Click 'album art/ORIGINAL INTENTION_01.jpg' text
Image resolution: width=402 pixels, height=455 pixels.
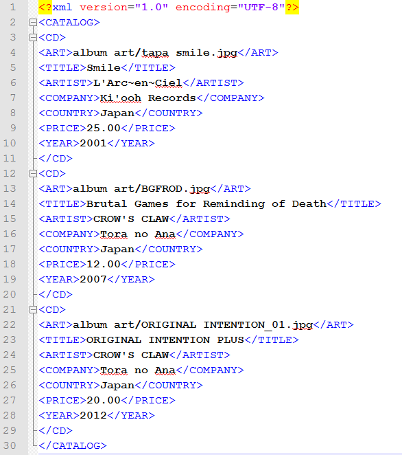(193, 325)
